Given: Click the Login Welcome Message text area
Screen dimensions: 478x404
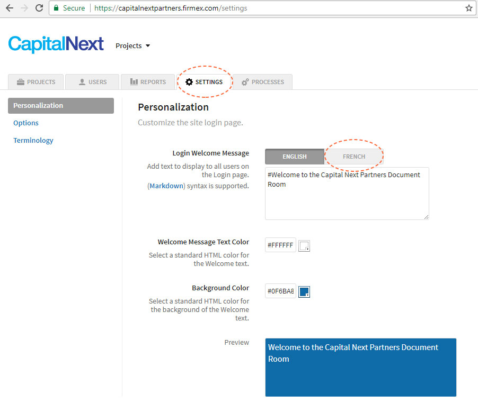Looking at the screenshot, I should coord(347,194).
